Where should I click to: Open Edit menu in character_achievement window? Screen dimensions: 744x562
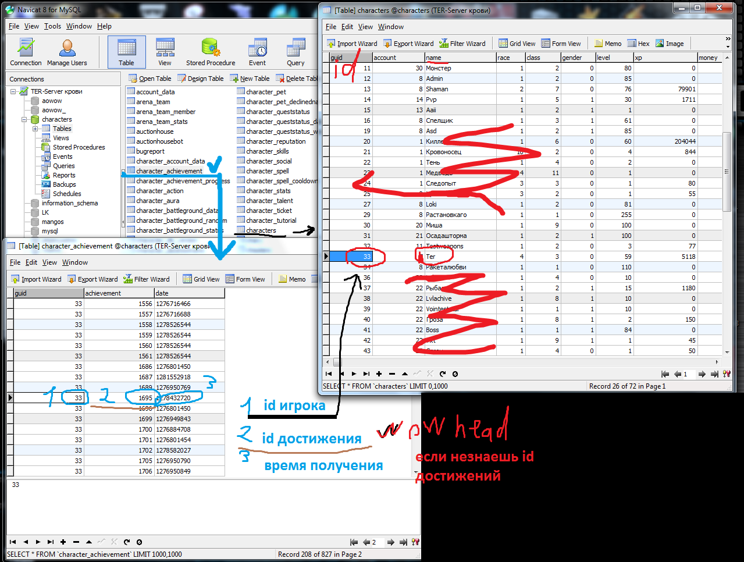tap(31, 262)
